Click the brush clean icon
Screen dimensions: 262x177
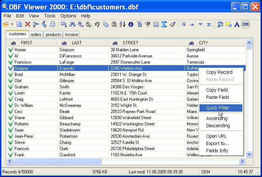pyautogui.click(x=173, y=24)
